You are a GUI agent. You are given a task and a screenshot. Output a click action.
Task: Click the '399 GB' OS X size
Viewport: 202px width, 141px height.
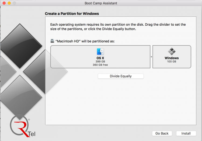100,61
